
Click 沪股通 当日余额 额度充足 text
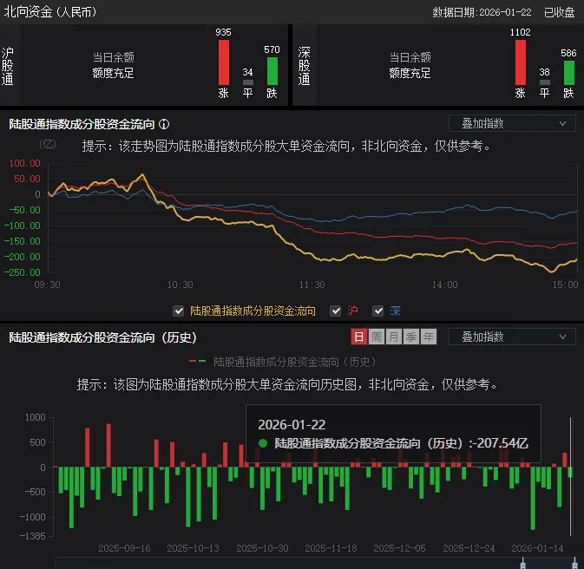(x=113, y=65)
